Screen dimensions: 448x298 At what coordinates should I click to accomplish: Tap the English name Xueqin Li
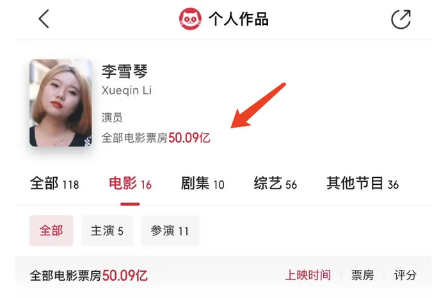pyautogui.click(x=127, y=90)
